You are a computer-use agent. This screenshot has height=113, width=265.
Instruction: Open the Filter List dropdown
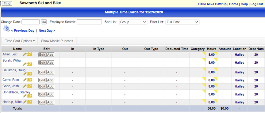182,22
